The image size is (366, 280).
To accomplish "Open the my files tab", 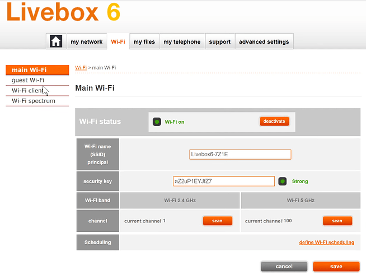I will tap(144, 41).
